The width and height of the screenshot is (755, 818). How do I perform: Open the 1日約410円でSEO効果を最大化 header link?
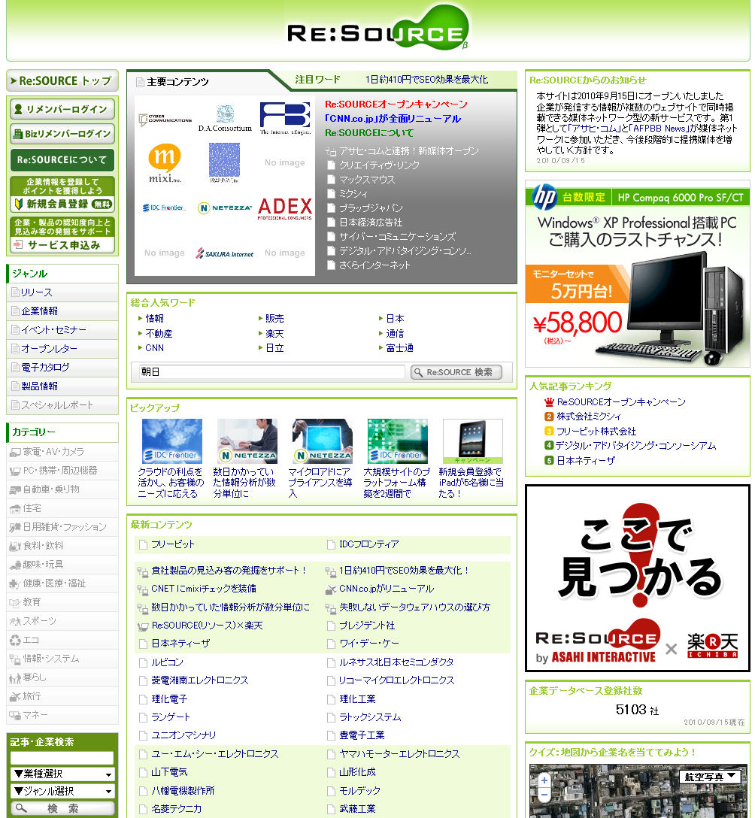pyautogui.click(x=426, y=80)
